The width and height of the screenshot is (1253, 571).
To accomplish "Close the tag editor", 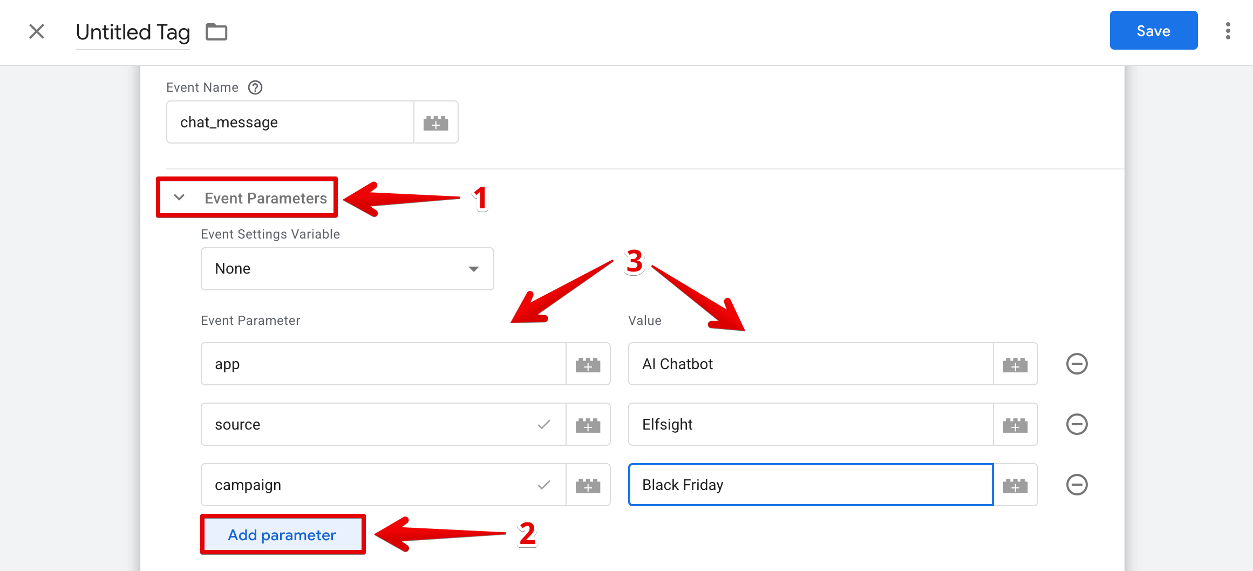I will (37, 31).
